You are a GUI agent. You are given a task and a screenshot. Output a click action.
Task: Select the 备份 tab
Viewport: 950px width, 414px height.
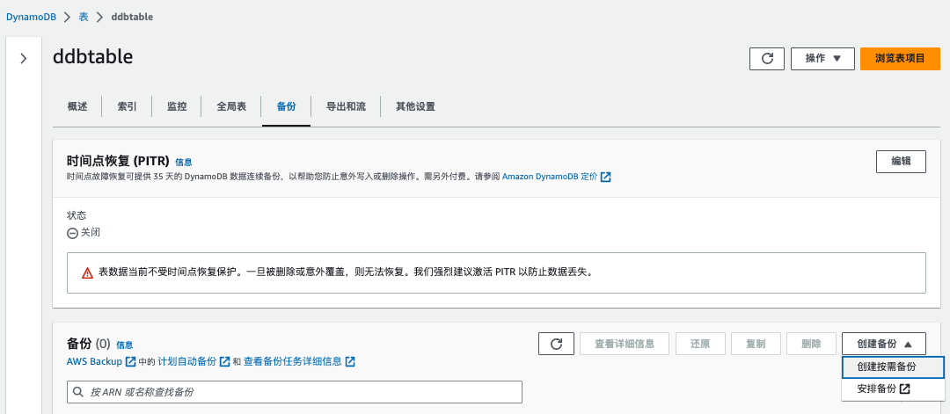click(x=286, y=106)
